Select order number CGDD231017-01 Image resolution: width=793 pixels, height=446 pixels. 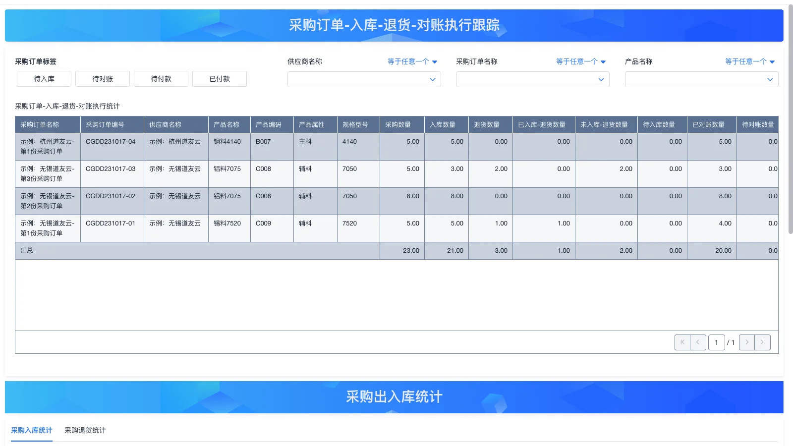pos(111,223)
